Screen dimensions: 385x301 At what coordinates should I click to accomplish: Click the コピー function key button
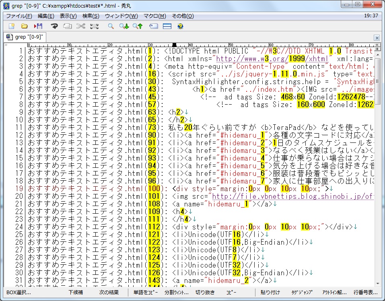[231, 293]
